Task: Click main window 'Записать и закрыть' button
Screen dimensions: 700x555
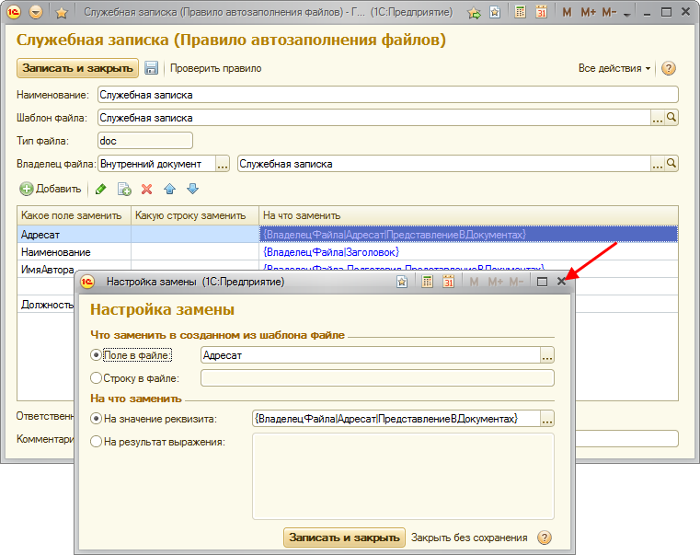Action: tap(77, 68)
